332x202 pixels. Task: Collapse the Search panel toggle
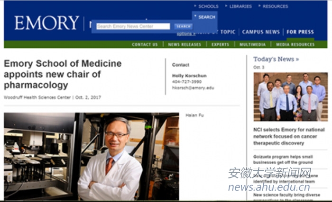(x=205, y=17)
